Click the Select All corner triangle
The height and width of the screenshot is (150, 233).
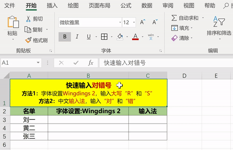7,76
